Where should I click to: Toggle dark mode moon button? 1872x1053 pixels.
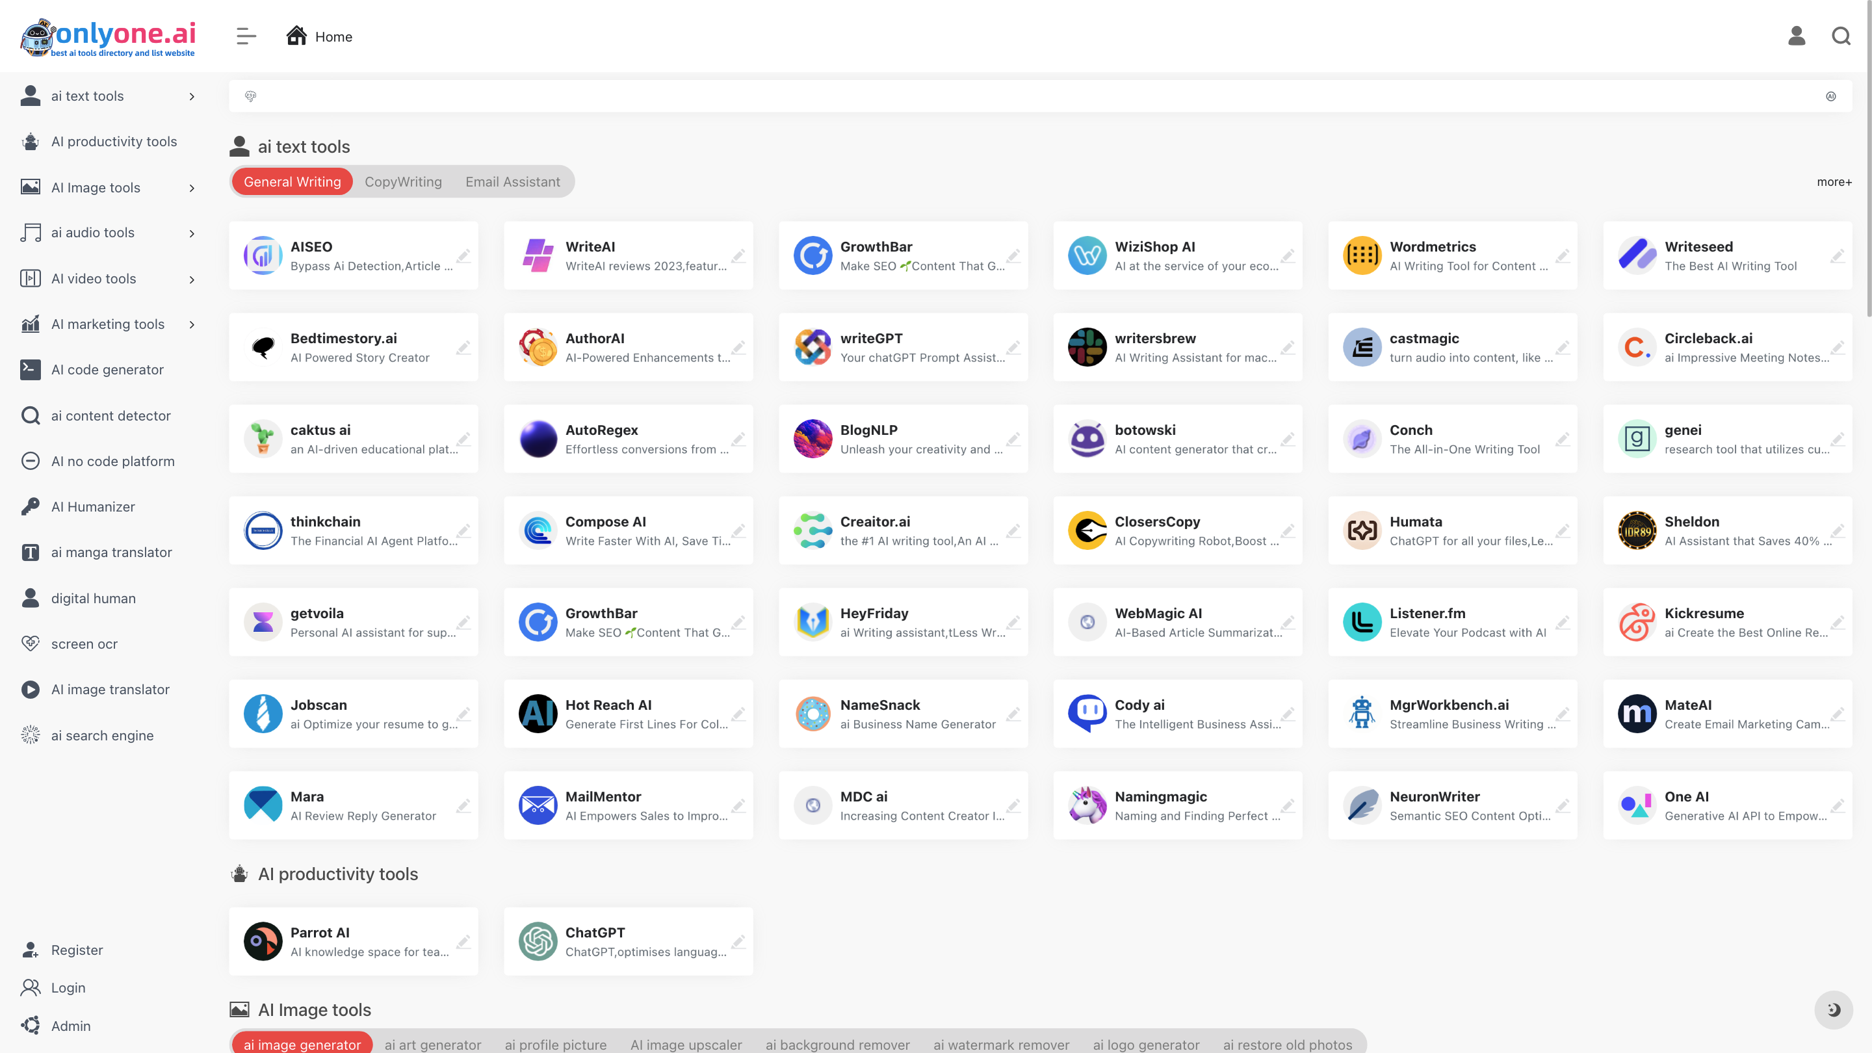click(1833, 1009)
